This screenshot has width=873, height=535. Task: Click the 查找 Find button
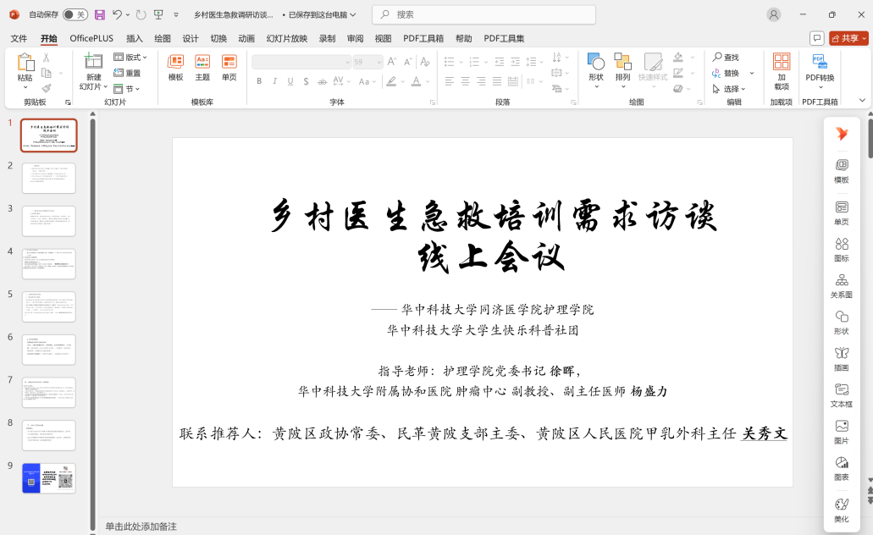[x=726, y=58]
